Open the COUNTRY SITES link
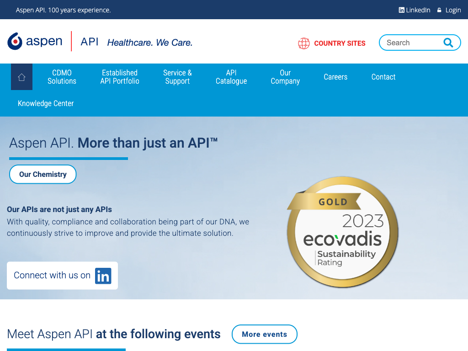This screenshot has height=351, width=468. (340, 43)
